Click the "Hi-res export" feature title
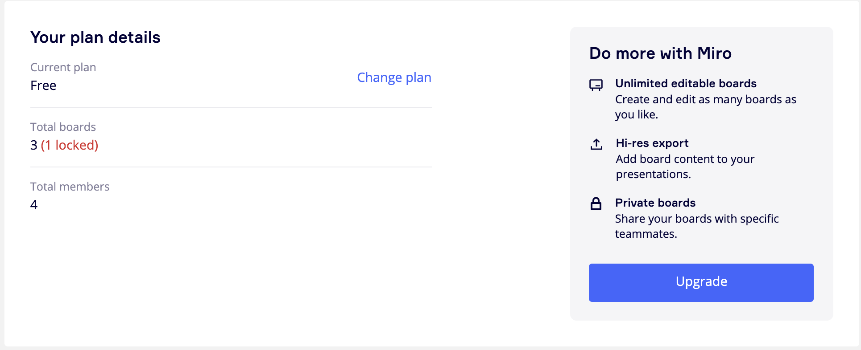The image size is (861, 350). pyautogui.click(x=652, y=143)
